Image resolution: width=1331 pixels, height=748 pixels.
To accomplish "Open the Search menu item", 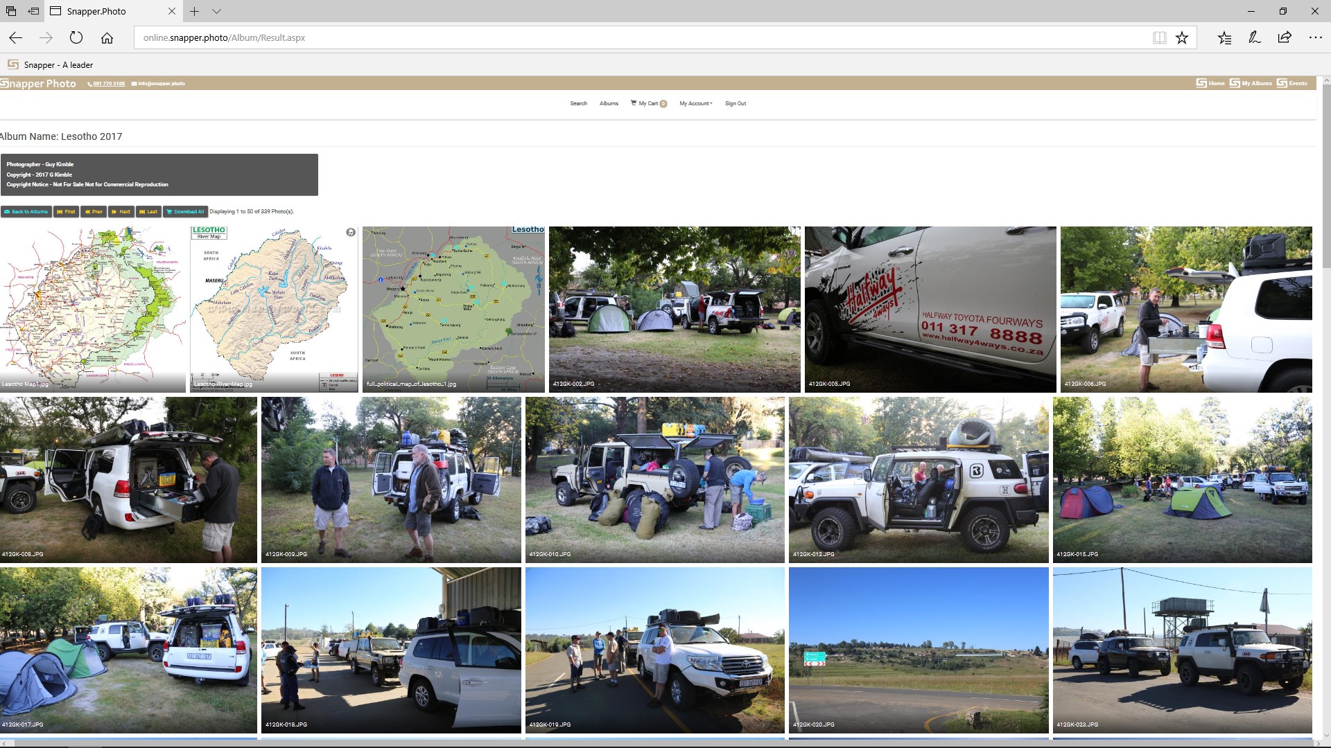I will [578, 104].
